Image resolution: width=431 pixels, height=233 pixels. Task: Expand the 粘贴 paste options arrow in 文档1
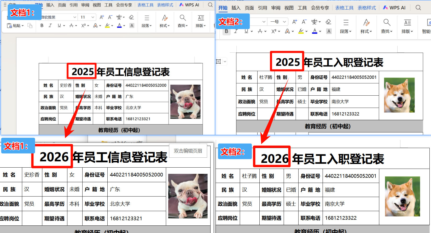(x=22, y=26)
